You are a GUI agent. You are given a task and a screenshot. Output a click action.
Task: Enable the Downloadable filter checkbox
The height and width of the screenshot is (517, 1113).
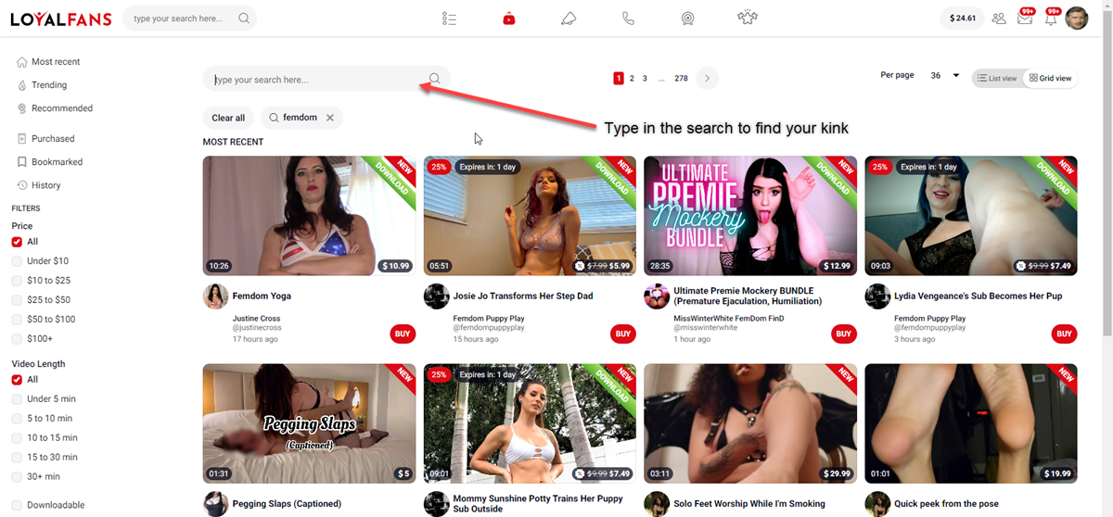17,505
